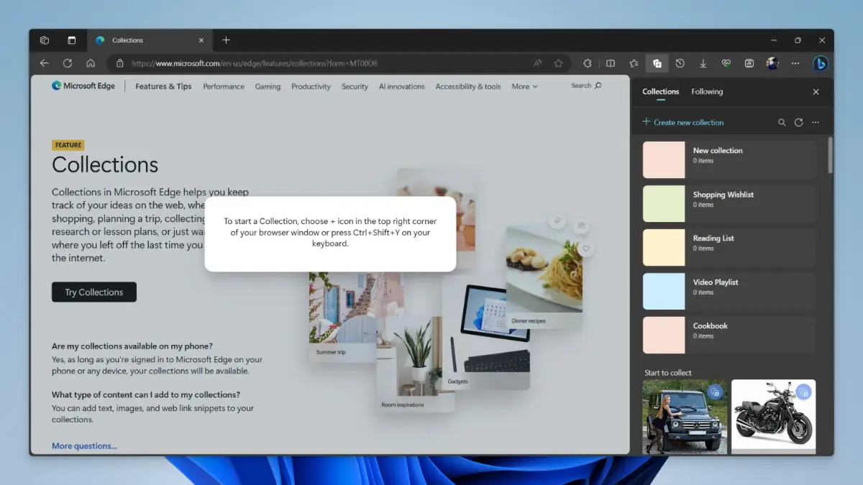Open the Collections pane more options ellipsis

(816, 123)
